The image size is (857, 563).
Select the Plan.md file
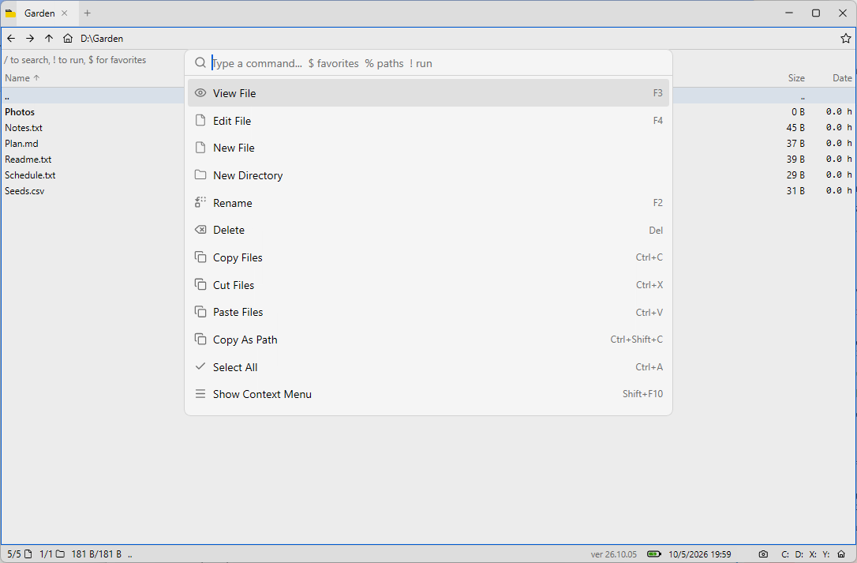point(21,144)
